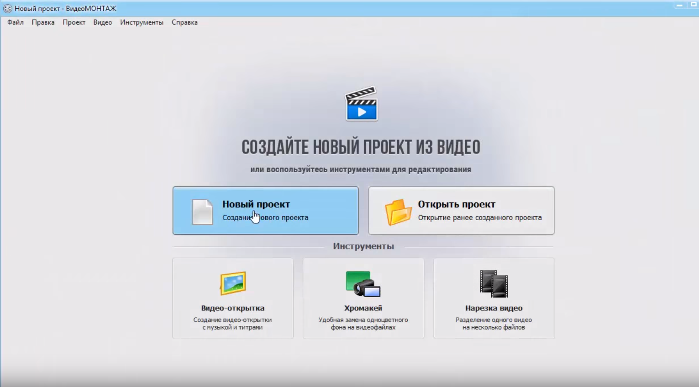699x387 pixels.
Task: Minimize the ВидеоМОНТАЖ window
Action: pos(679,5)
